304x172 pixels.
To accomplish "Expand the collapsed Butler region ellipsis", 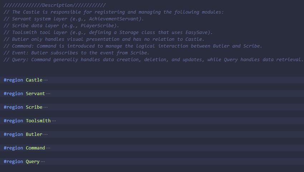I will pos(45,134).
